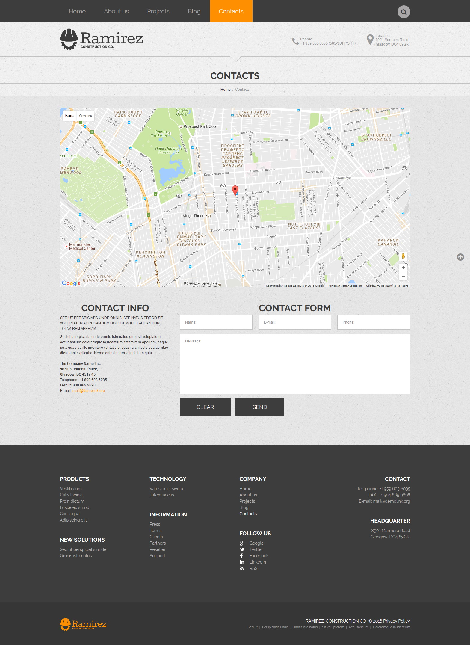Click the orange Ramirez footer logo

(83, 624)
